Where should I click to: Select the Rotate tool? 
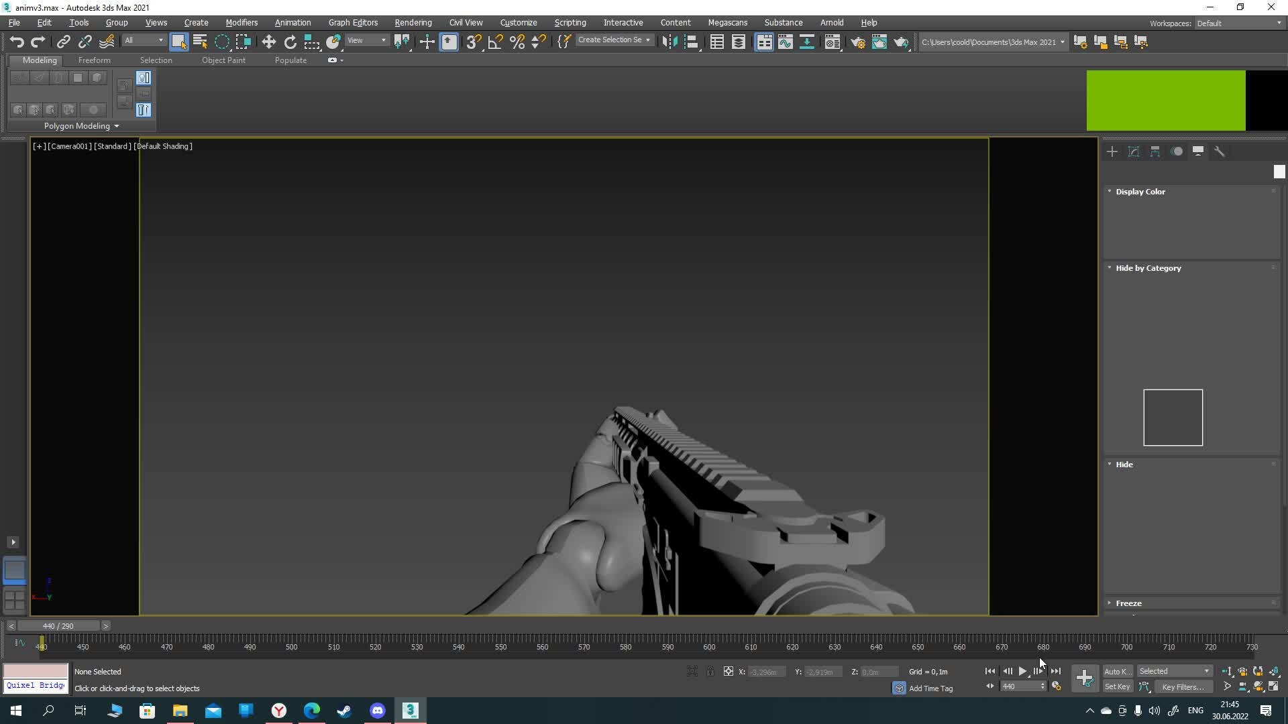pos(290,42)
